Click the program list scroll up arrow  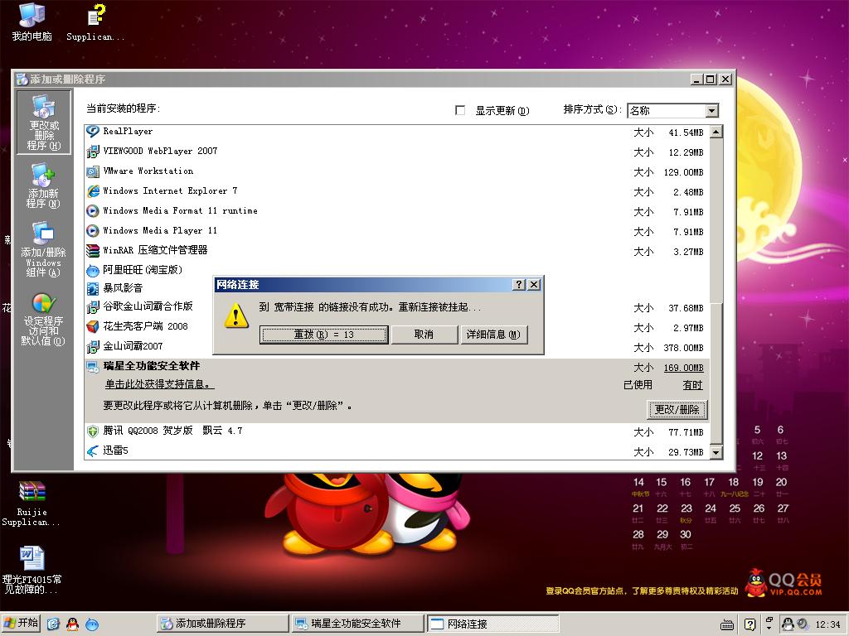coord(716,132)
